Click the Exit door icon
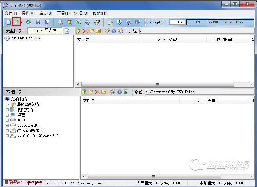The image size is (257, 187). pyautogui.click(x=138, y=22)
